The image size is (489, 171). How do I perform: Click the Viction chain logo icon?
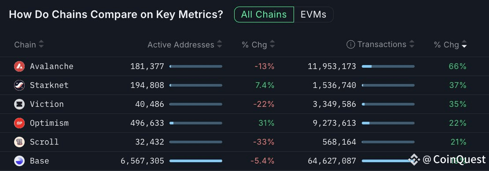coord(19,104)
